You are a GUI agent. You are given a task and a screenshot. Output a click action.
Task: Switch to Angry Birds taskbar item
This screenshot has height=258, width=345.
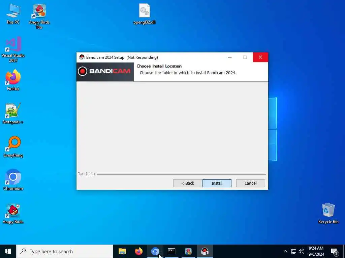coord(188,251)
